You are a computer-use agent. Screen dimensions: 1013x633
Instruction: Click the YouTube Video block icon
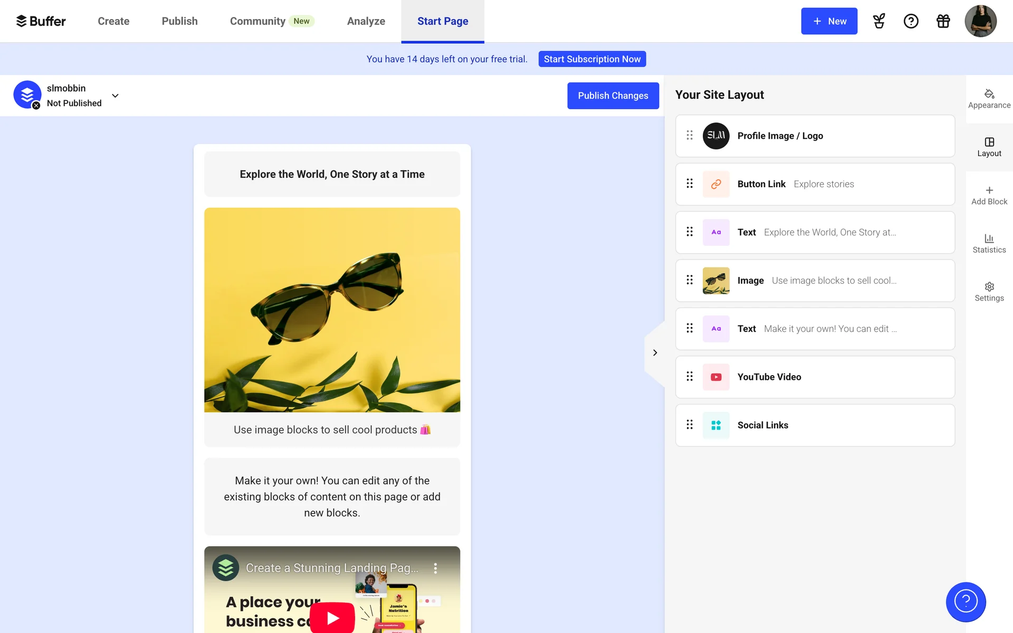(x=715, y=377)
